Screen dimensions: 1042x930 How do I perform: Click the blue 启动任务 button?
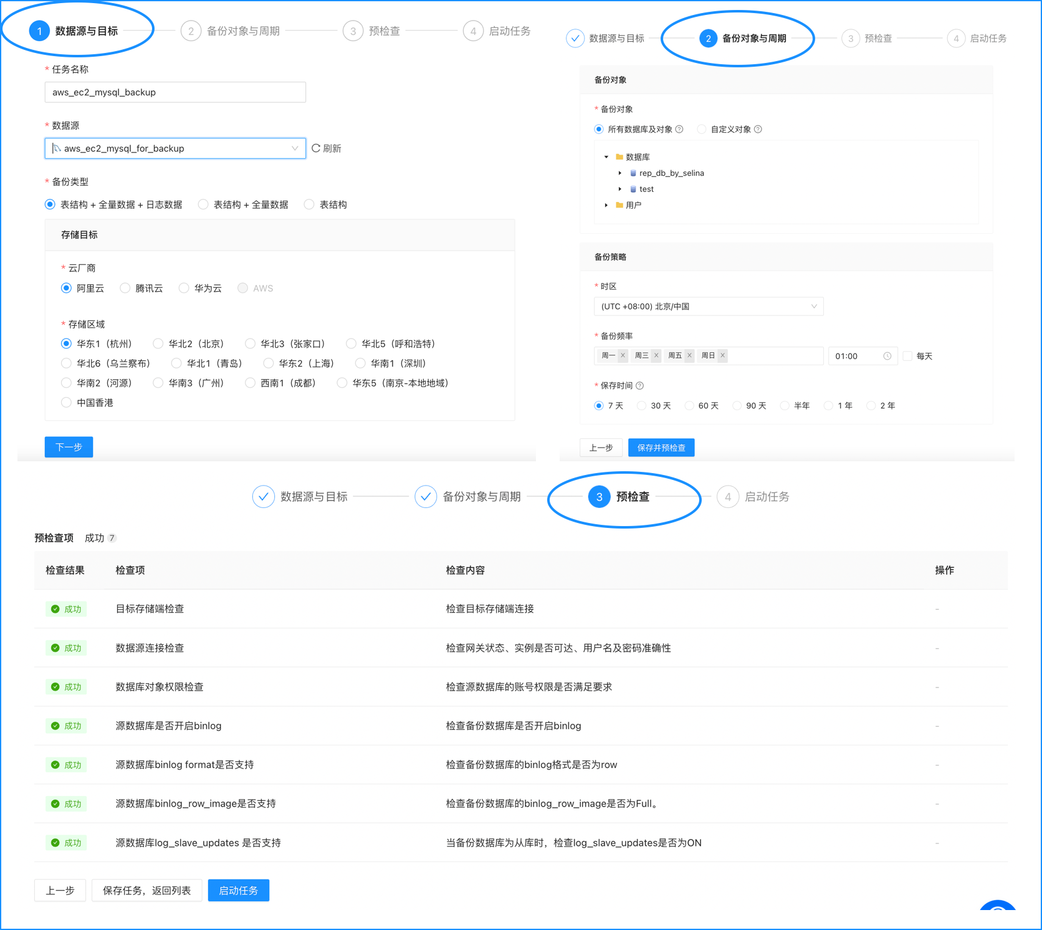(239, 891)
